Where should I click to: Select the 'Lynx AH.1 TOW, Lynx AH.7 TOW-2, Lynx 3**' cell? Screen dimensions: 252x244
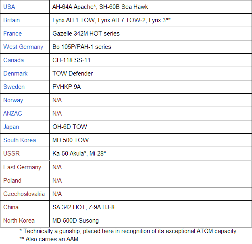pos(150,20)
